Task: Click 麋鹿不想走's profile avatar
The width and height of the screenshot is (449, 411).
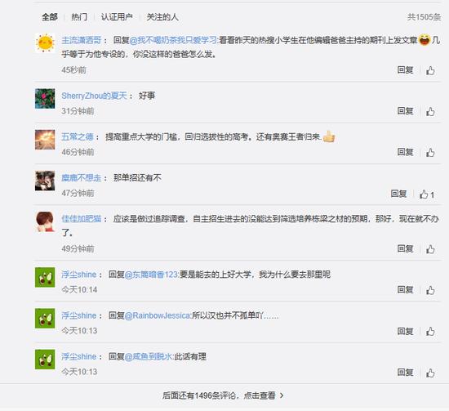Action: click(x=45, y=181)
